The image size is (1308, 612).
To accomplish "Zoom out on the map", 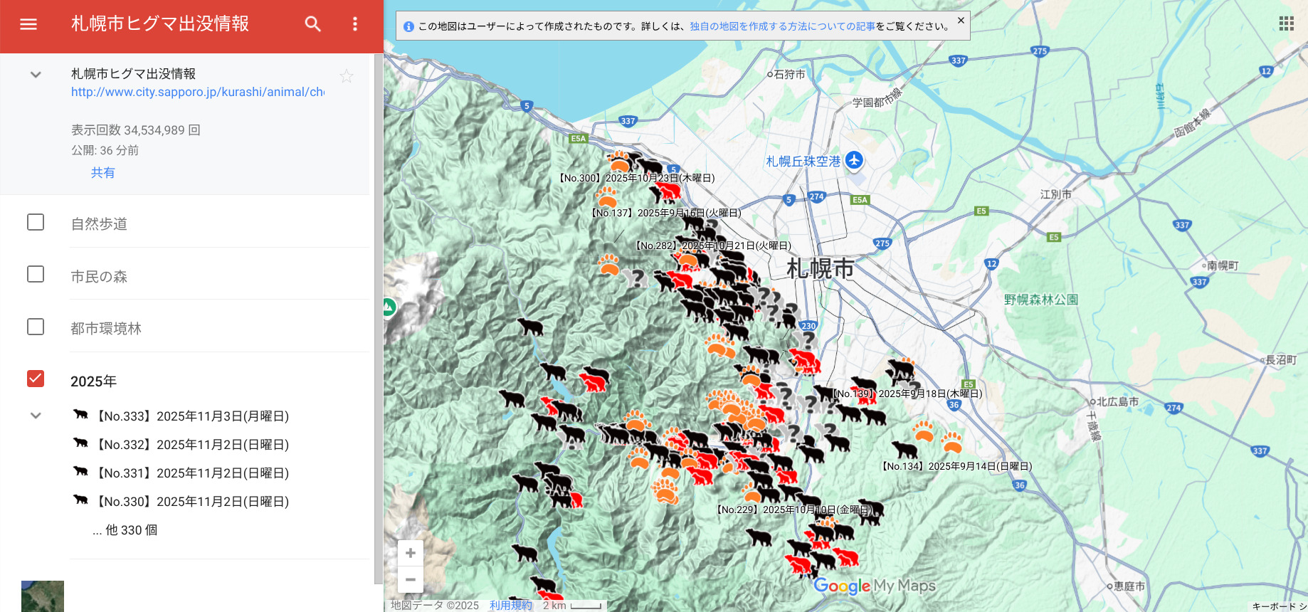I will click(411, 580).
